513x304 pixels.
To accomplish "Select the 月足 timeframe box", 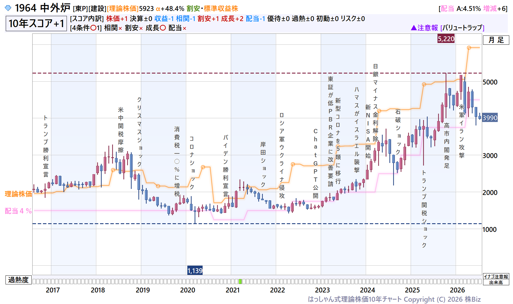I will pyautogui.click(x=496, y=40).
